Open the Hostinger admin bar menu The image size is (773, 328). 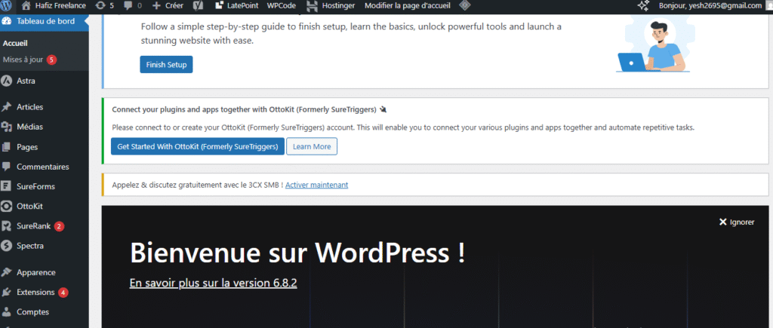click(331, 6)
